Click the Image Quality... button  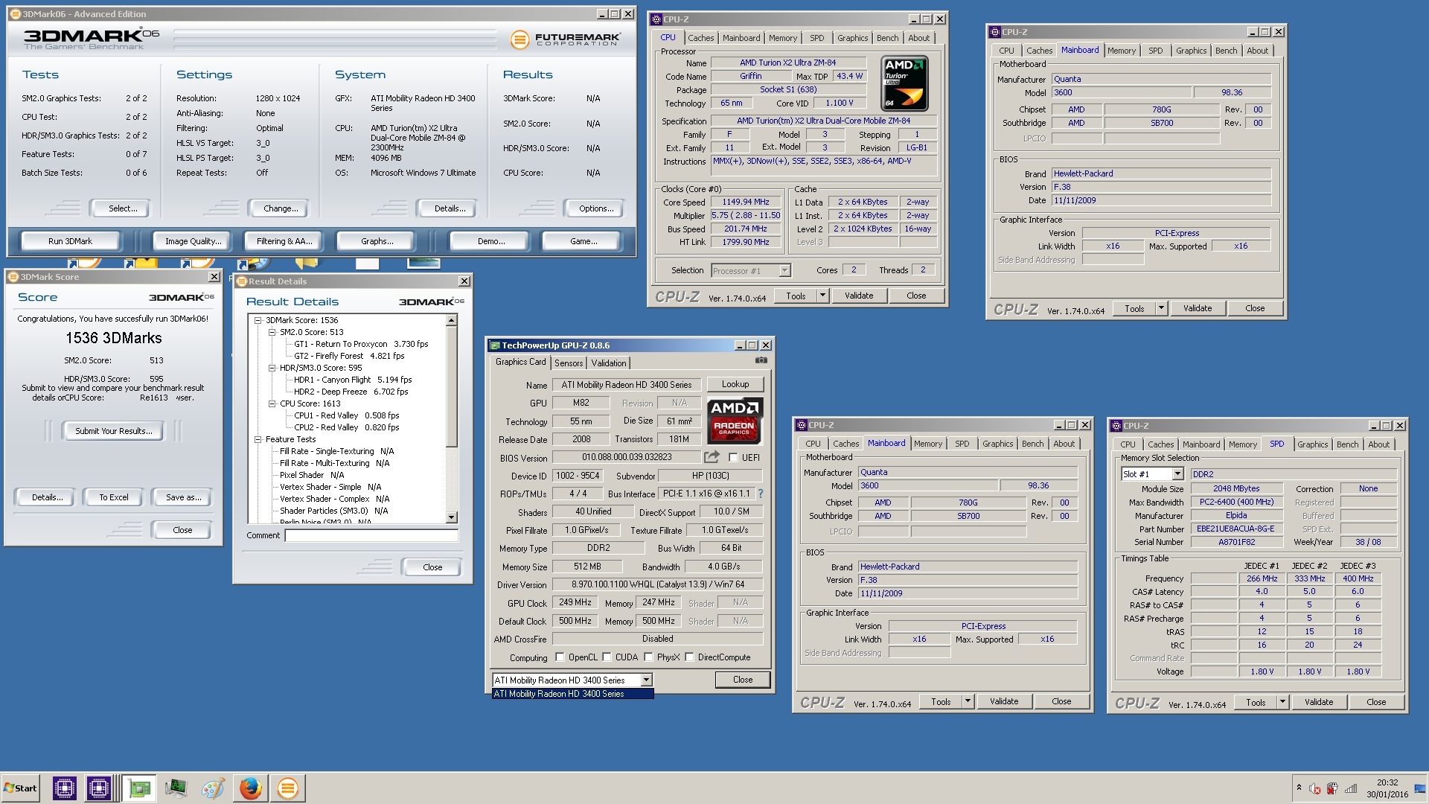[x=194, y=241]
